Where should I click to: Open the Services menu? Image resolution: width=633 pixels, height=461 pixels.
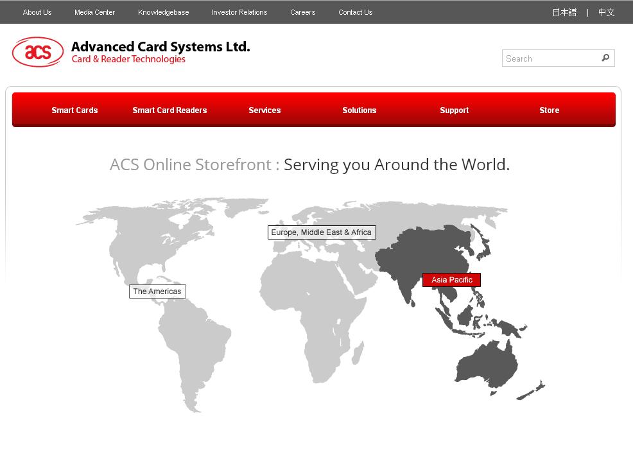[264, 110]
